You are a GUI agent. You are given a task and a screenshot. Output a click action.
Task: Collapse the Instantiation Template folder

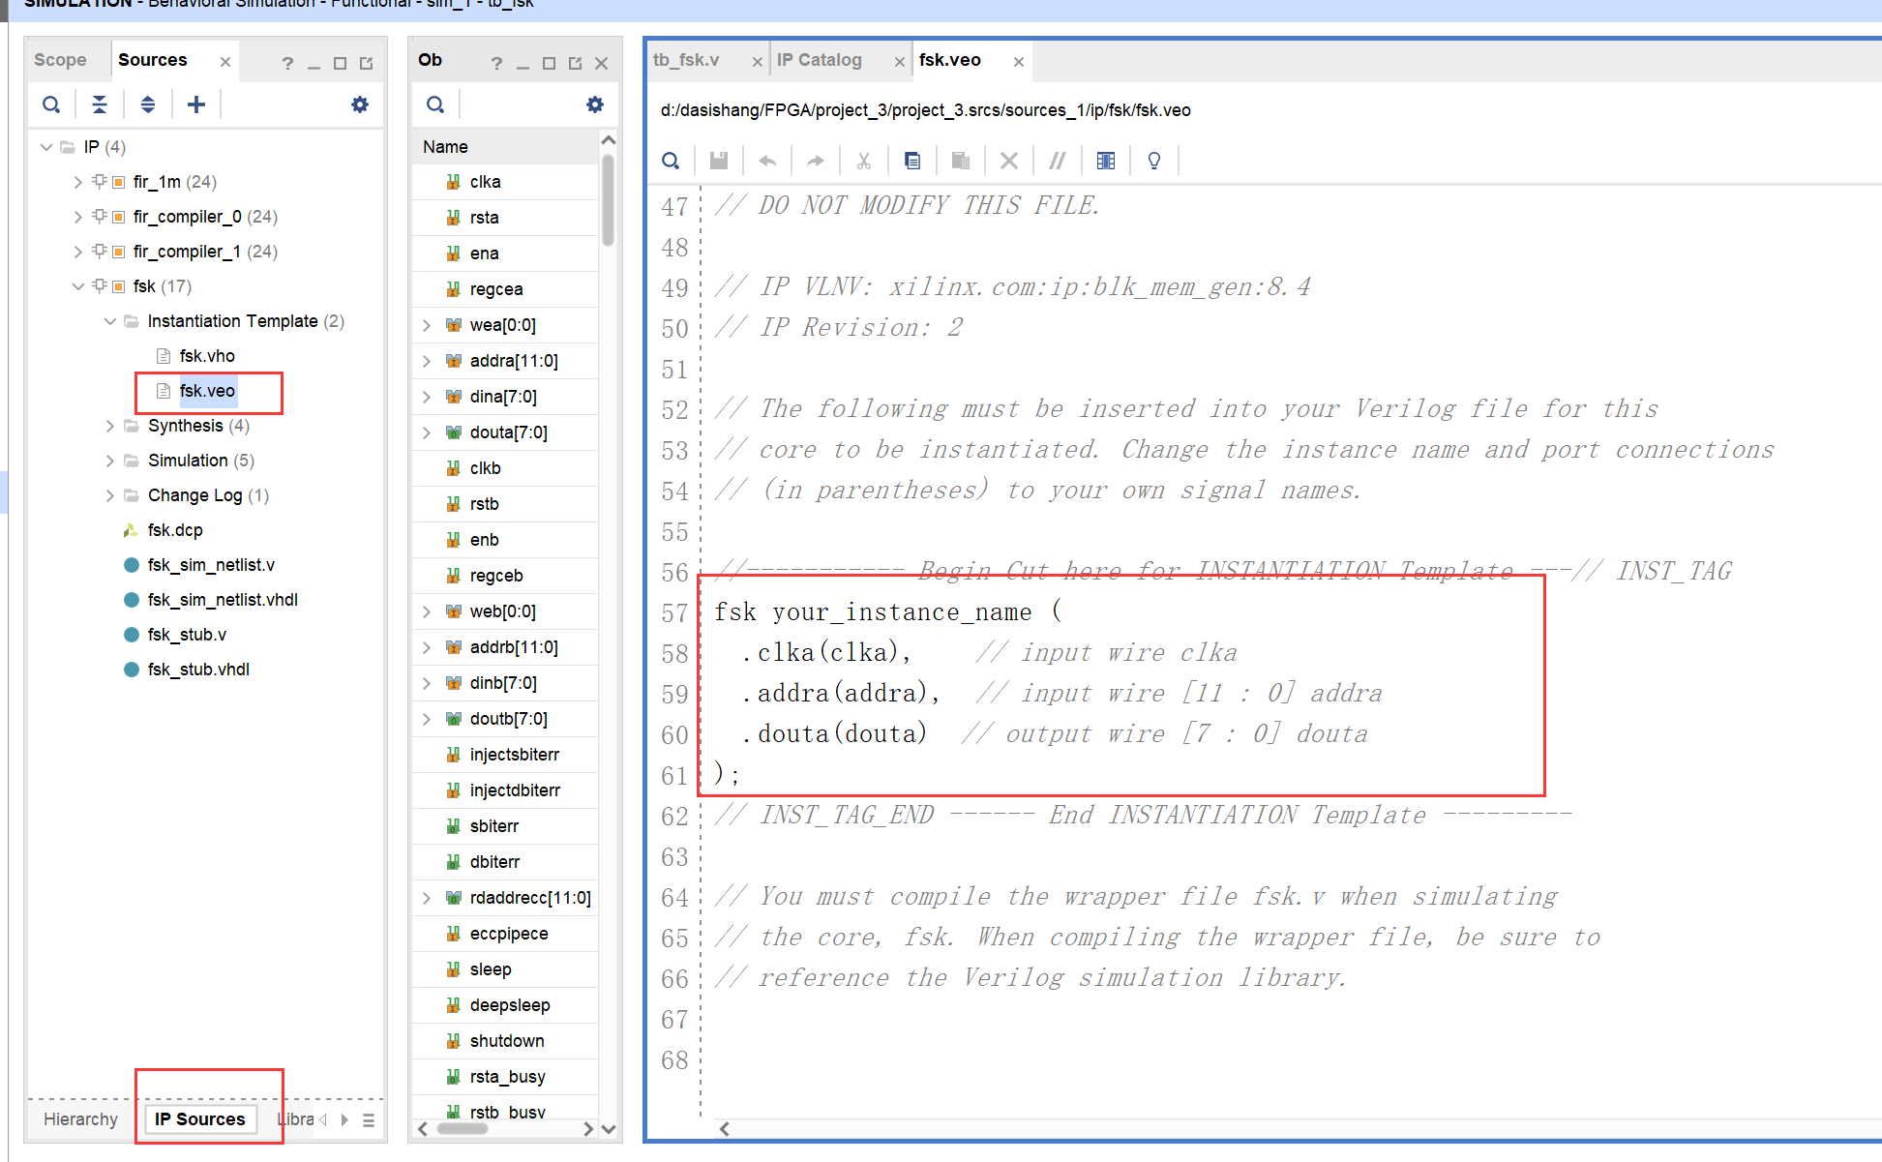pos(109,321)
